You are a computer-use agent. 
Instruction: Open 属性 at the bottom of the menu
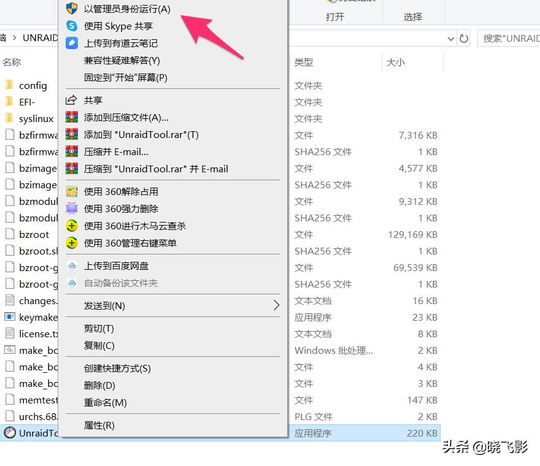(98, 425)
